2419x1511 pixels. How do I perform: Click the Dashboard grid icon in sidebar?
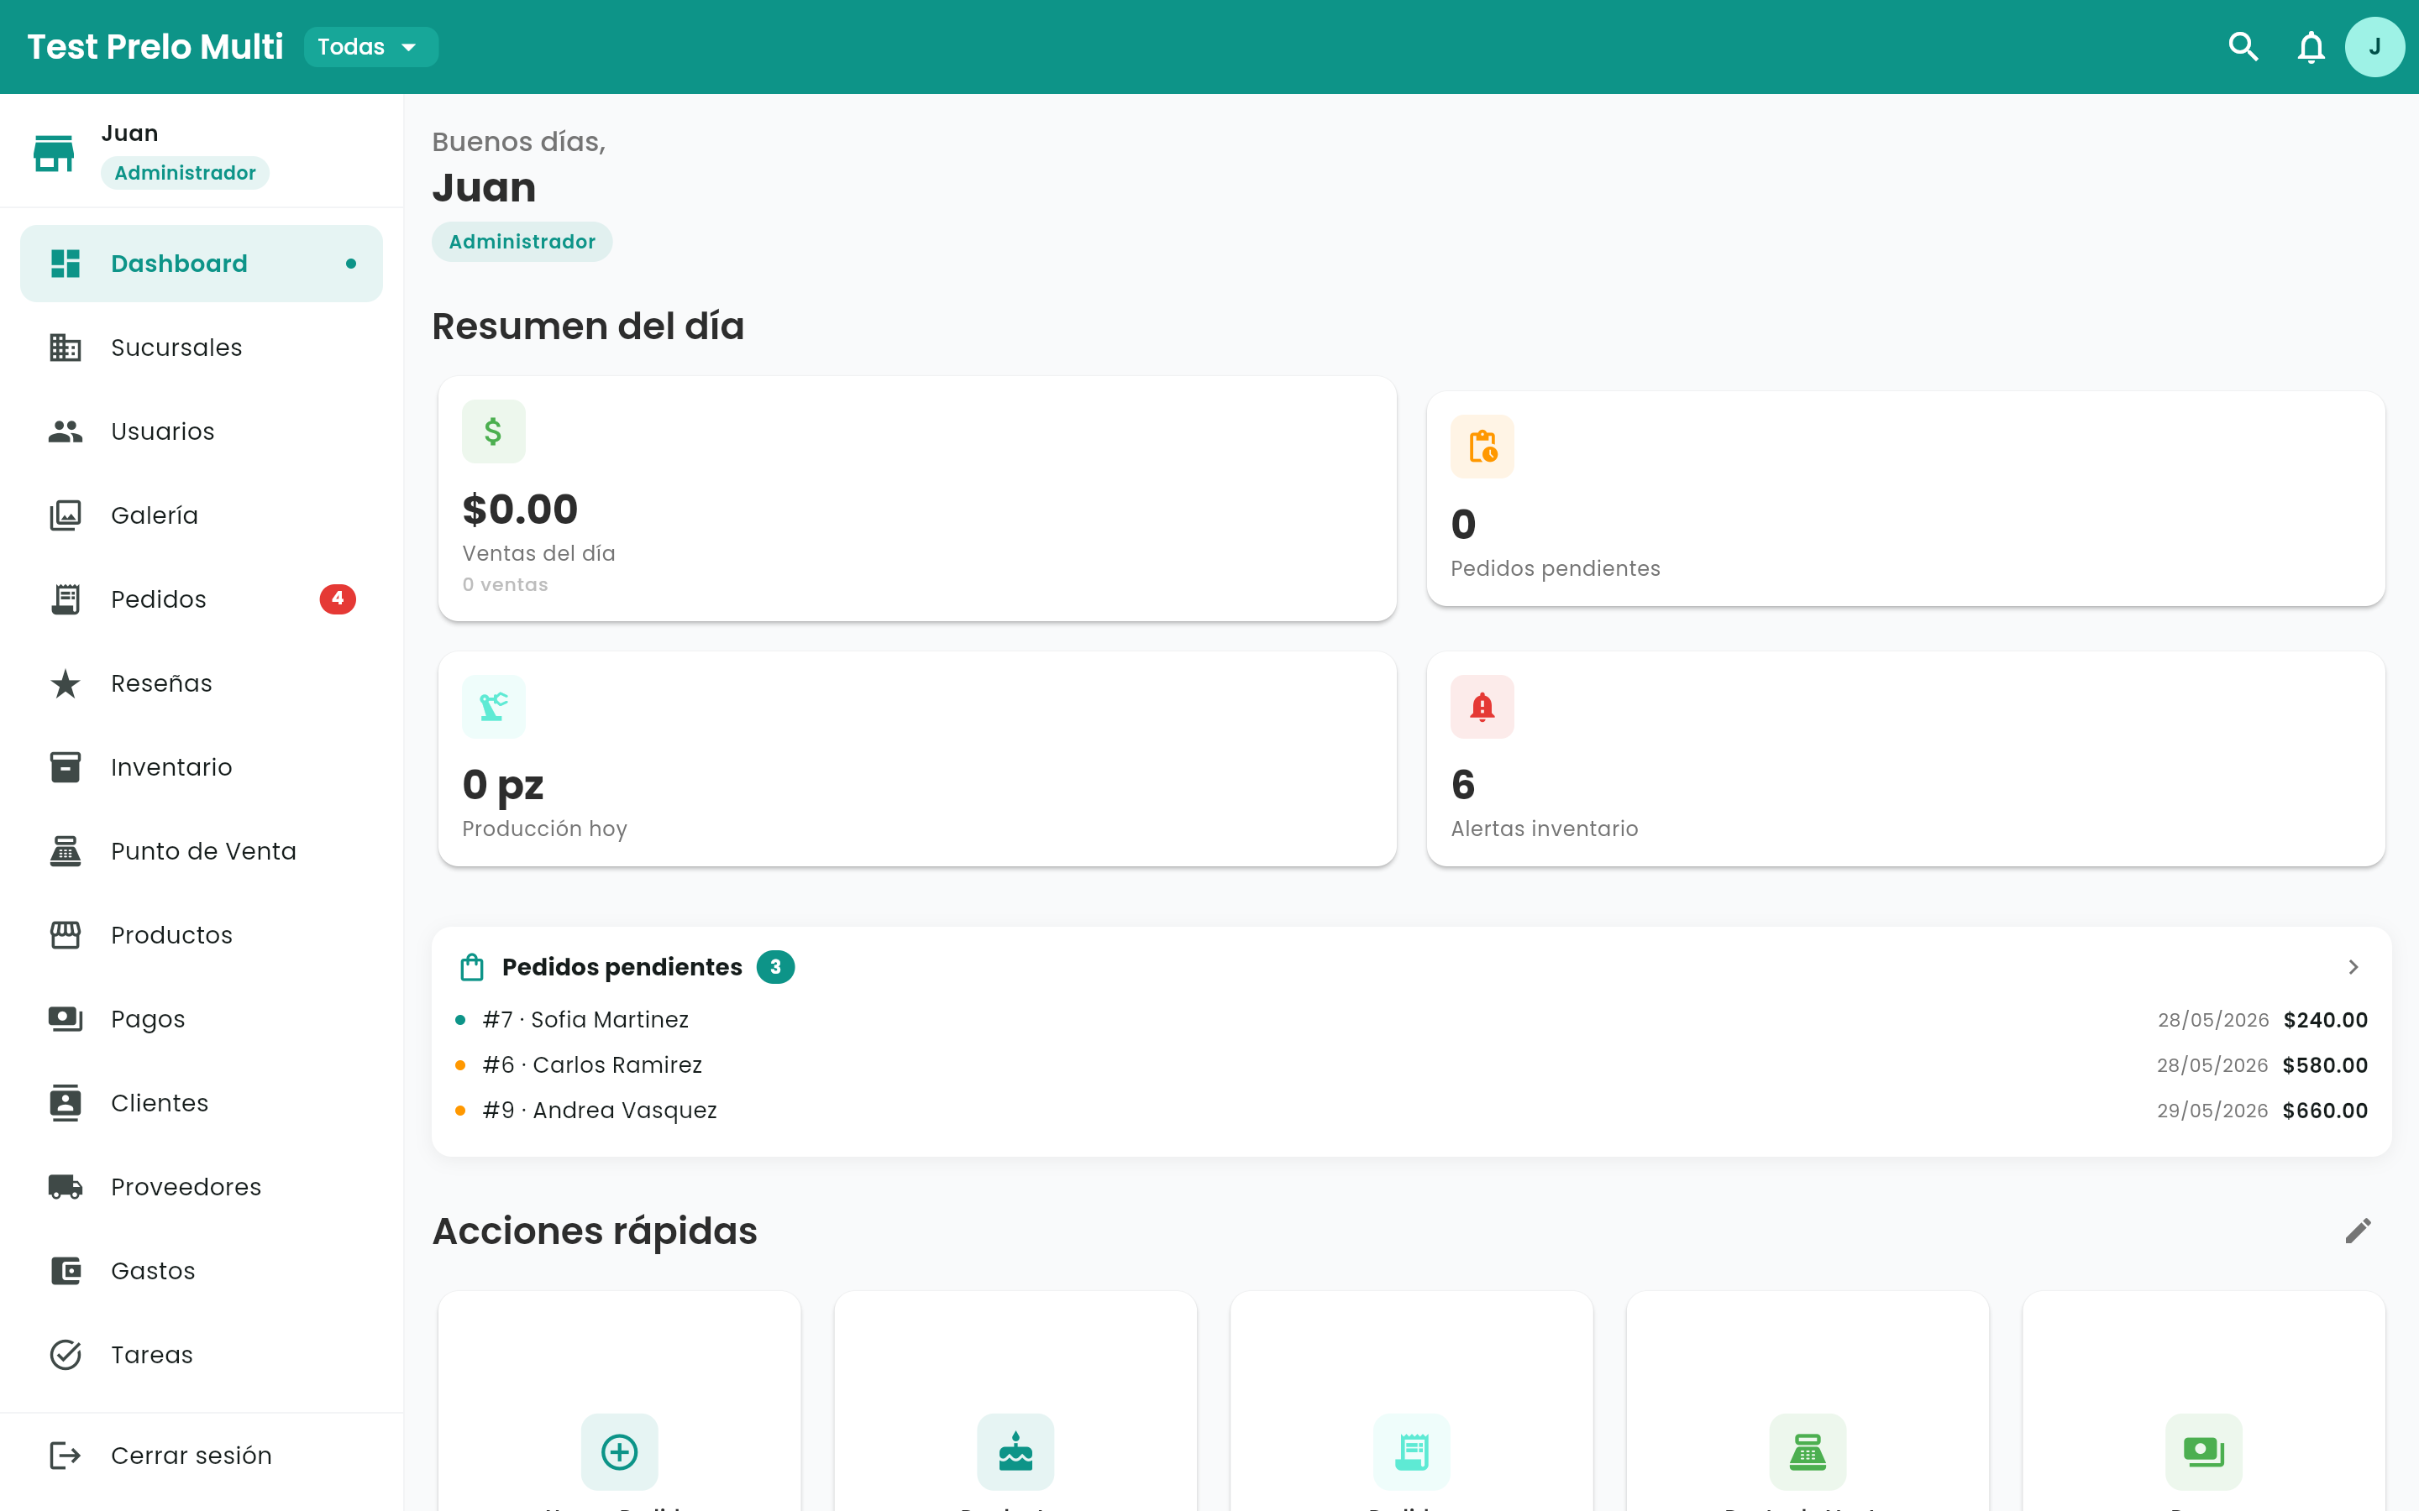(x=66, y=264)
